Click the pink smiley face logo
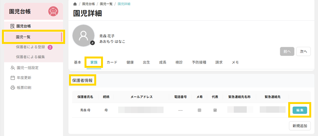The image size is (318, 136). 53,12
